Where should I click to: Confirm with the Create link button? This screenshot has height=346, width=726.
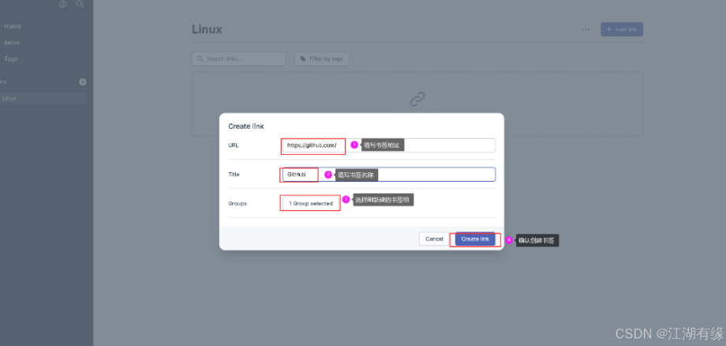475,239
